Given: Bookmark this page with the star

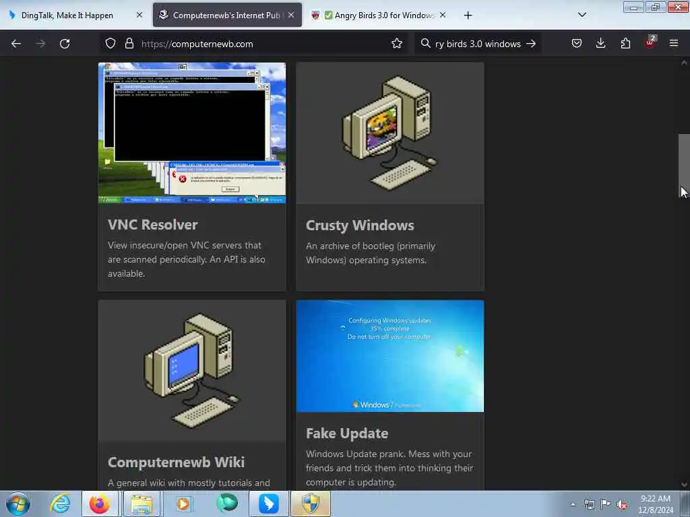Looking at the screenshot, I should [x=397, y=44].
